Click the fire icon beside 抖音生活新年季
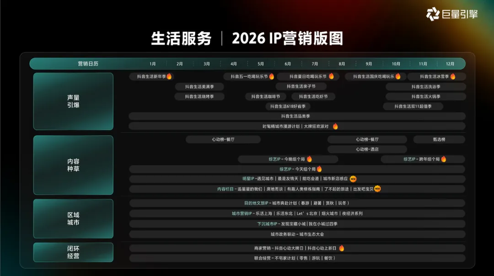This screenshot has width=494, height=276. [x=169, y=76]
